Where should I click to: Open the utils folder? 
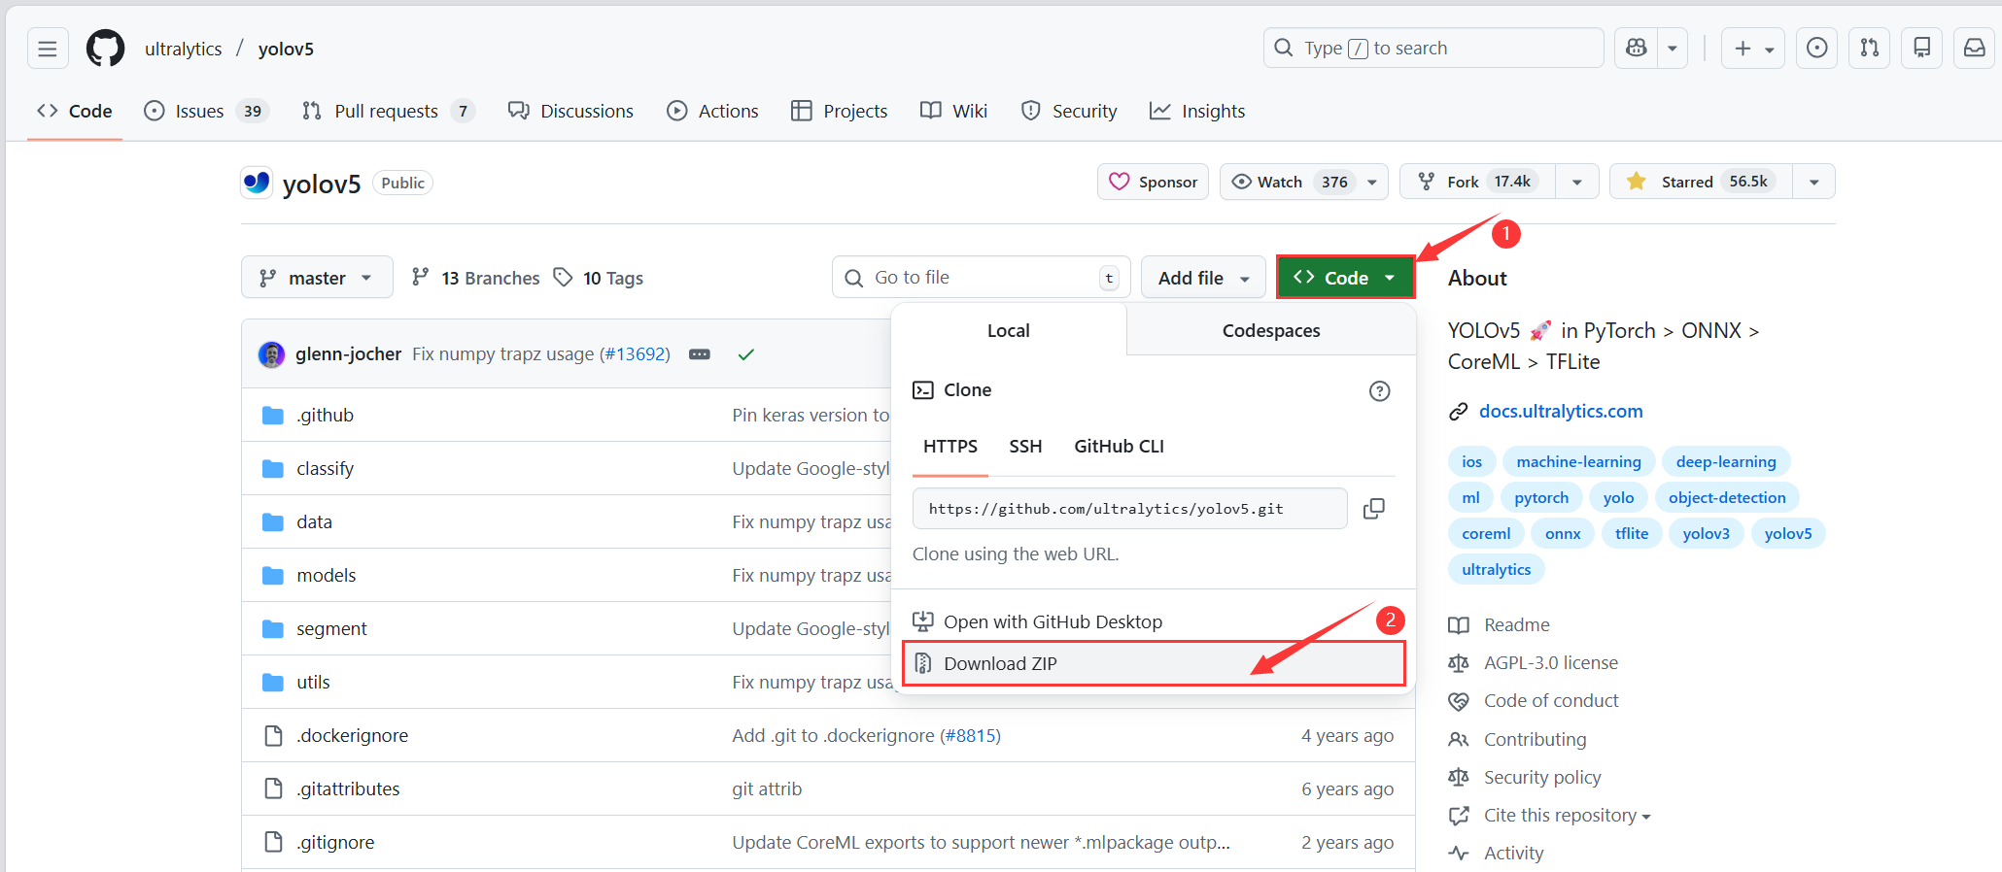[313, 682]
